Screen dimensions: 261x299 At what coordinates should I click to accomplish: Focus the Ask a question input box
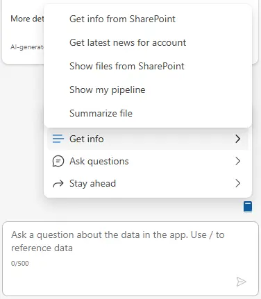[130, 259]
